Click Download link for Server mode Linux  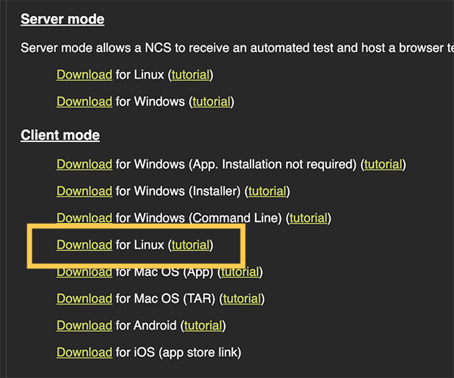[x=84, y=75]
